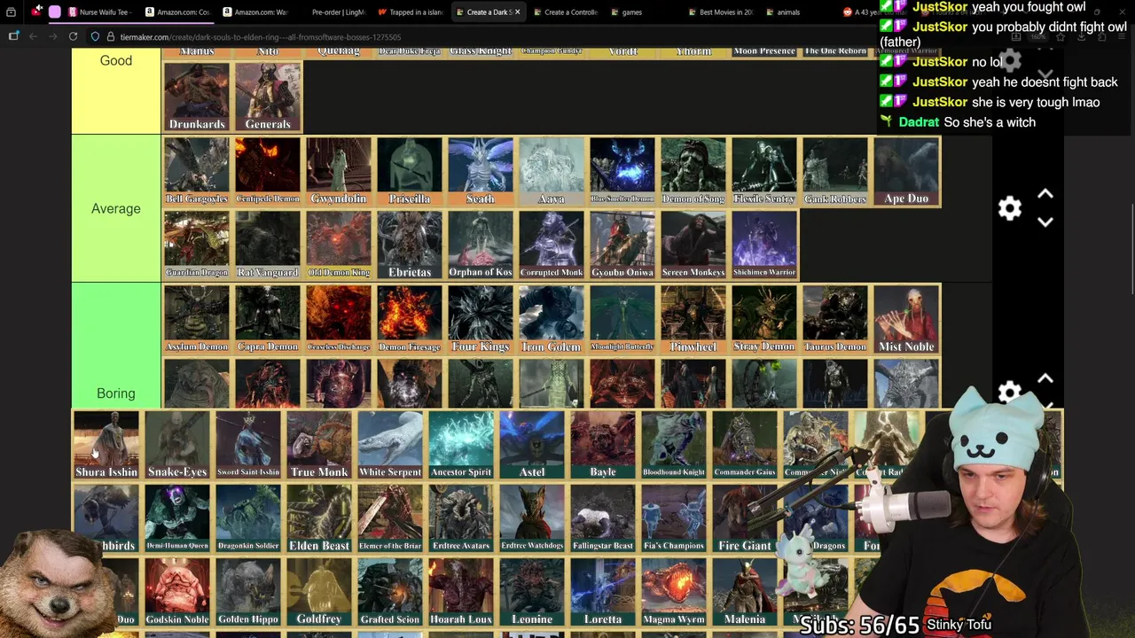The width and height of the screenshot is (1135, 638).
Task: Select the Asylum Demon tile
Action: (x=197, y=320)
